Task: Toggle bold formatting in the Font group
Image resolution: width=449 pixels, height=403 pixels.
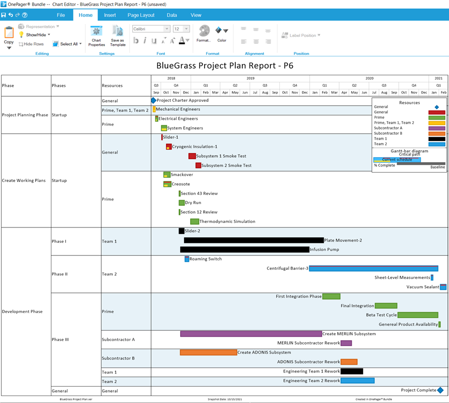Action: coord(136,40)
